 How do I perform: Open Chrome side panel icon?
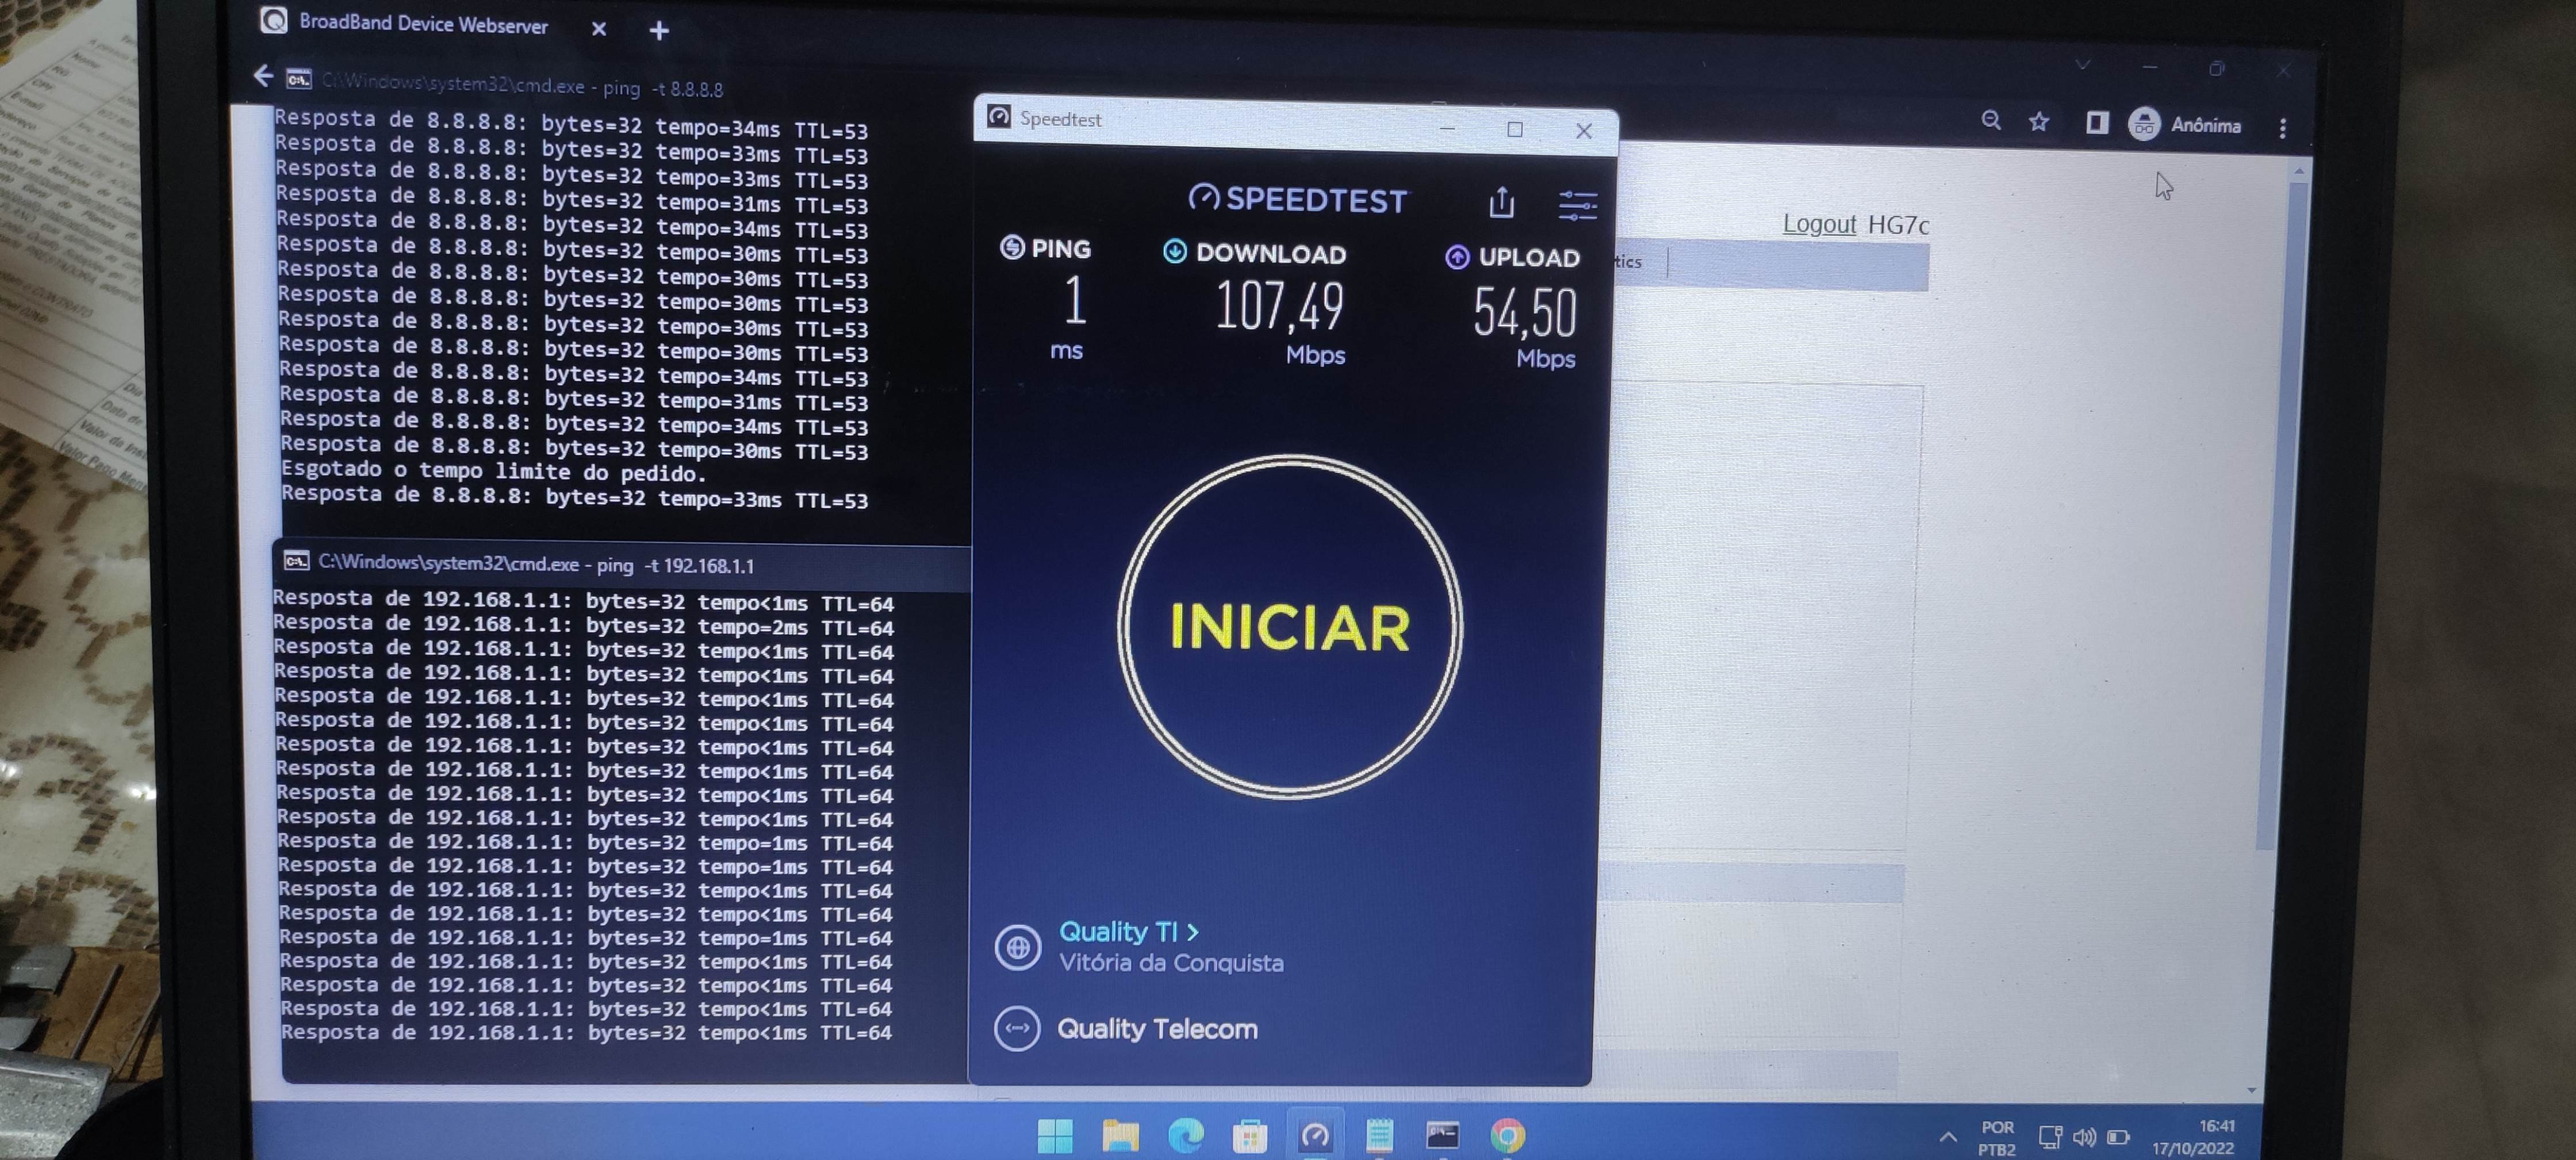[2097, 123]
